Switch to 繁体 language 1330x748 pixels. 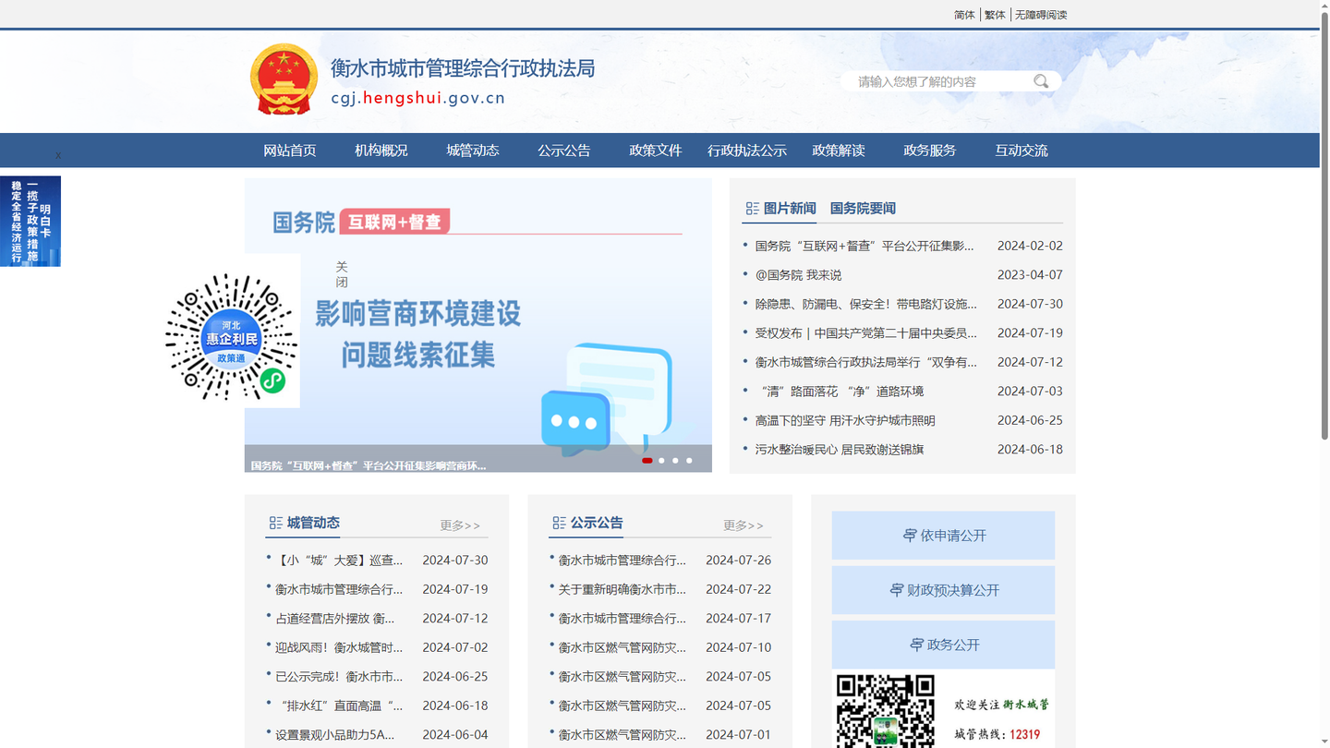tap(995, 15)
